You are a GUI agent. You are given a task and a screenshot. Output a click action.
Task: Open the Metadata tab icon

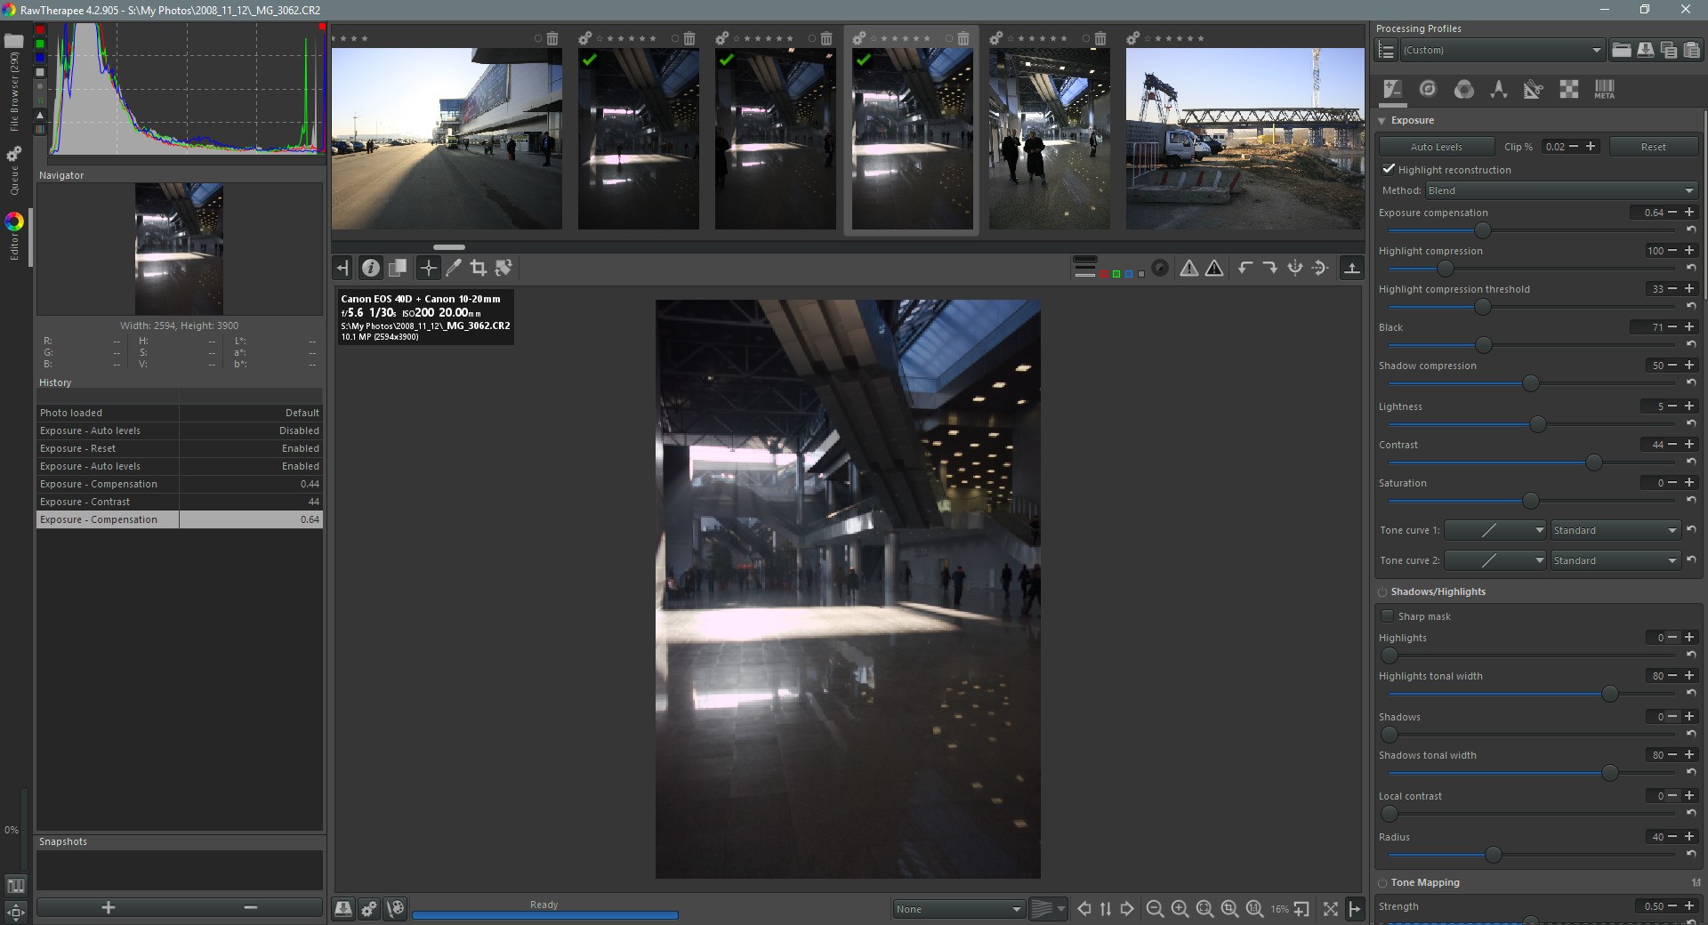tap(1604, 89)
